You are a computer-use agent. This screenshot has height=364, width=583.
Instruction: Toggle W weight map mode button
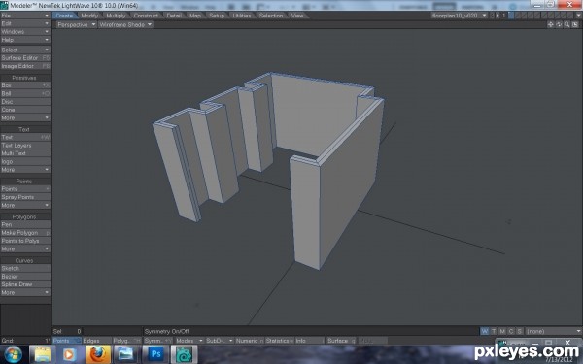(484, 331)
